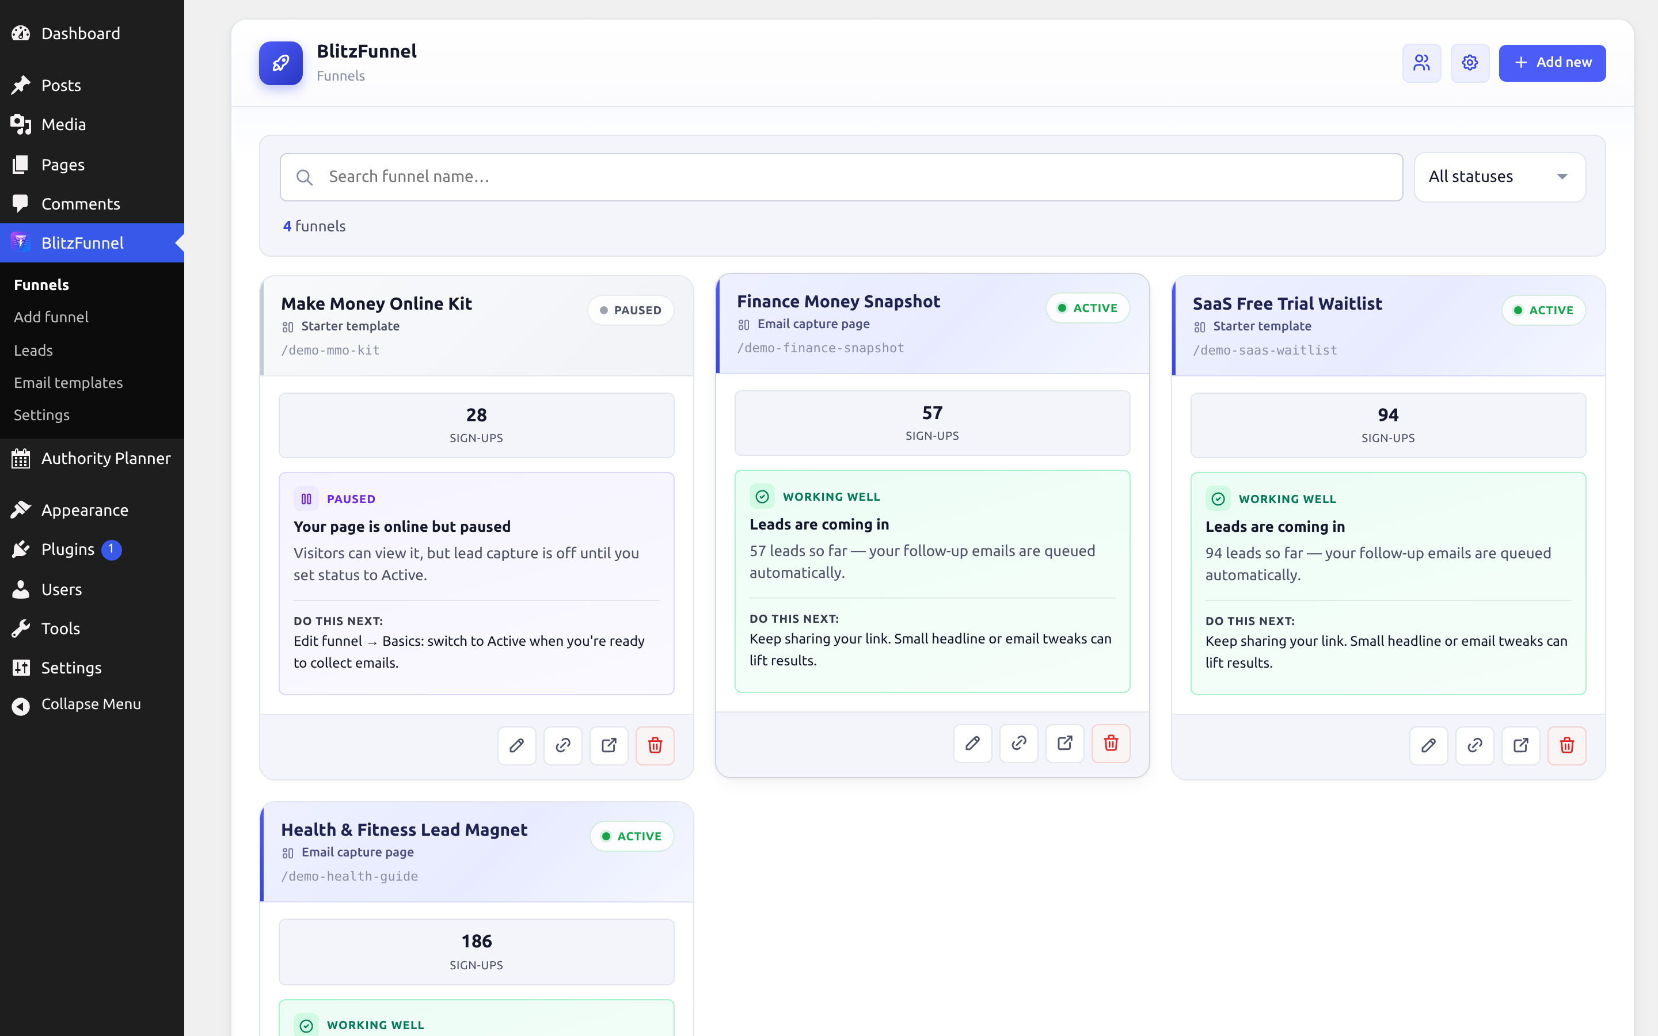This screenshot has width=1658, height=1036.
Task: Open the gear settings icon in header
Action: click(1470, 63)
